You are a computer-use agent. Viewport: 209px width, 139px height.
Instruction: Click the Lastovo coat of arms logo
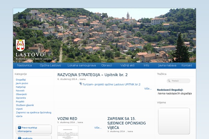click(x=20, y=46)
